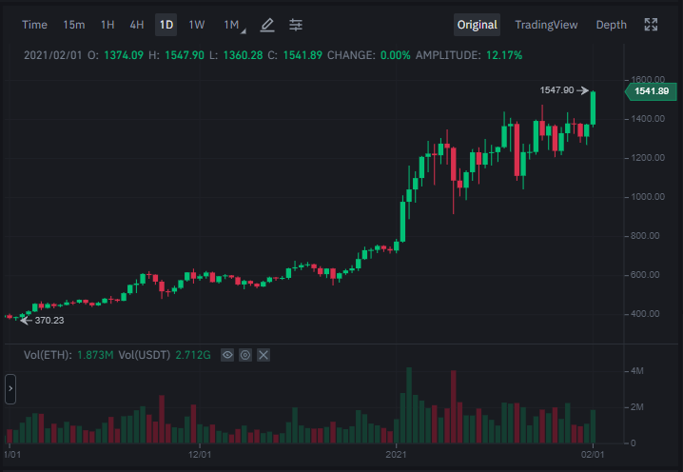
Task: Switch to TradingView chart
Action: pos(546,25)
